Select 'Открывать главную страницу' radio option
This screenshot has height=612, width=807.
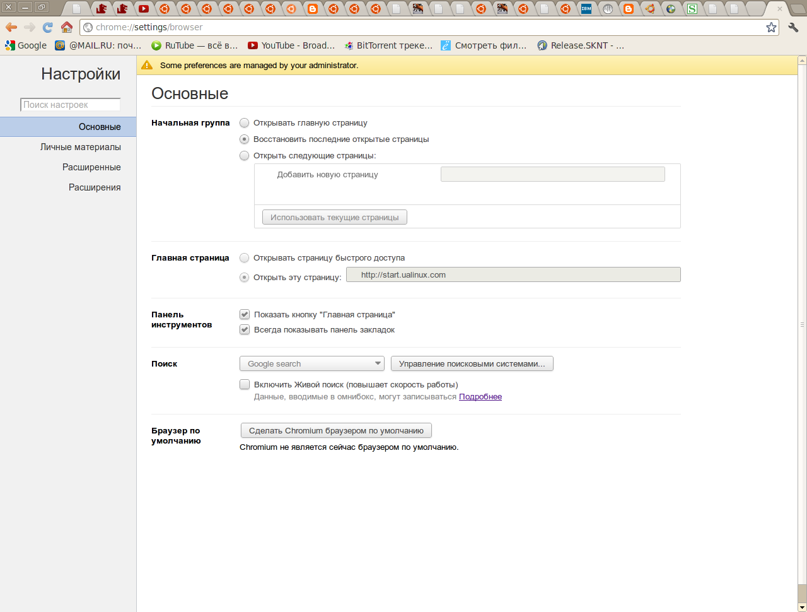click(245, 123)
